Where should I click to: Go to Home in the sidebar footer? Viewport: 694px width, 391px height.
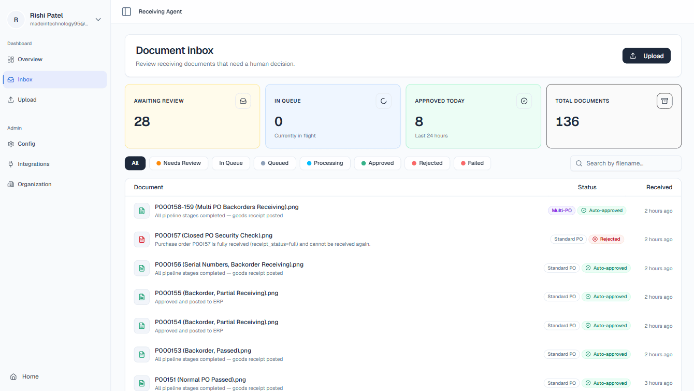55,377
